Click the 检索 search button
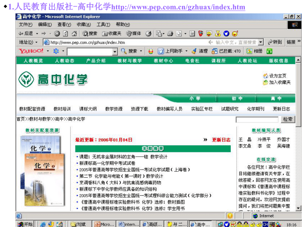This screenshot has height=227, width=302. [x=288, y=119]
